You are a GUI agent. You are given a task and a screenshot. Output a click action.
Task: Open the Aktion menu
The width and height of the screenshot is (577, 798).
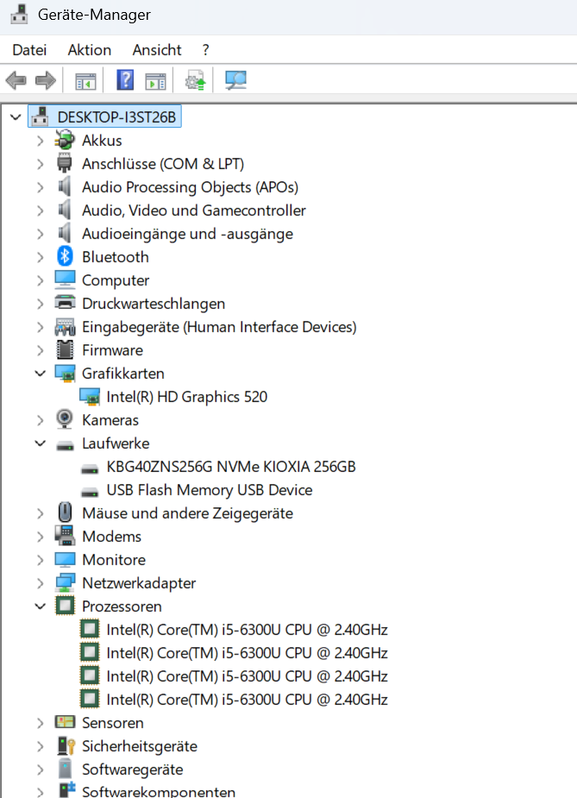[x=90, y=50]
